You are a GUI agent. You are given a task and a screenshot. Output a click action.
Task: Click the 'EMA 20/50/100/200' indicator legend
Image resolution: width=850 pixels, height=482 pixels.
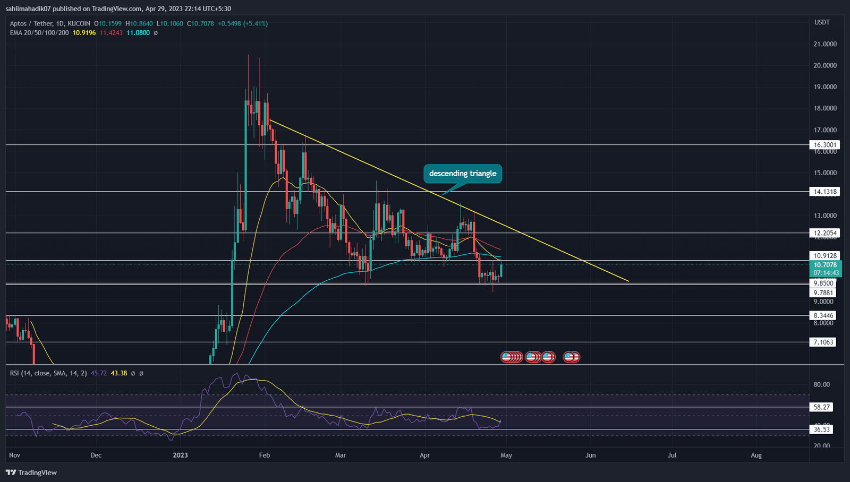click(x=39, y=33)
